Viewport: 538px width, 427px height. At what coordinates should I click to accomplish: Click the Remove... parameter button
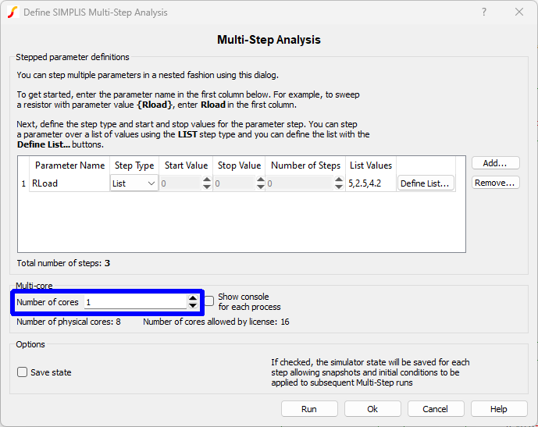click(495, 183)
